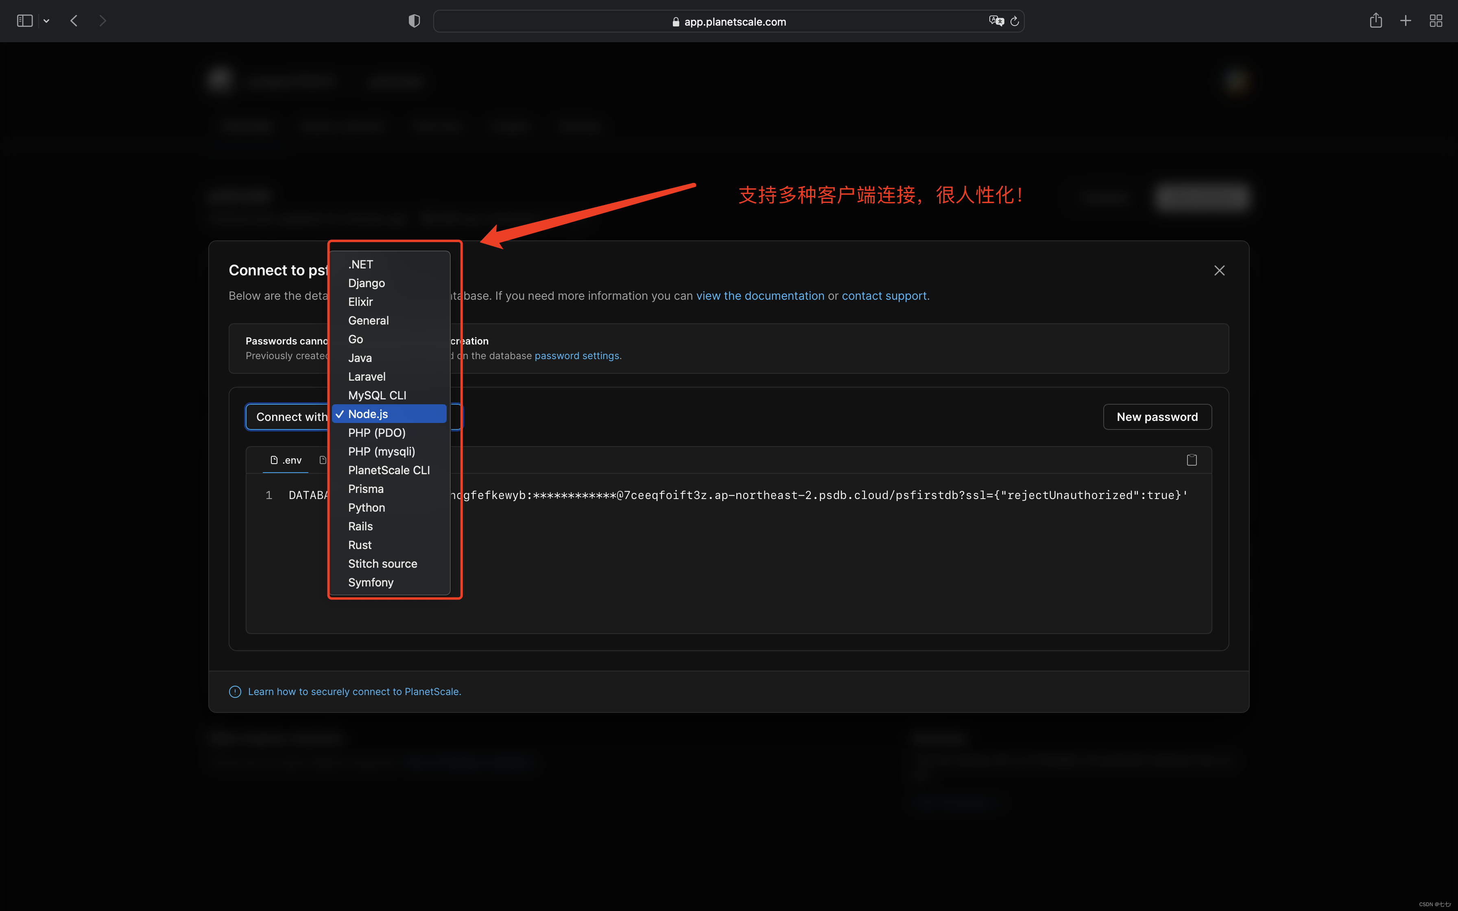Screen dimensions: 1458x911
Task: Click line number 1 in the code block
Action: (x=269, y=495)
